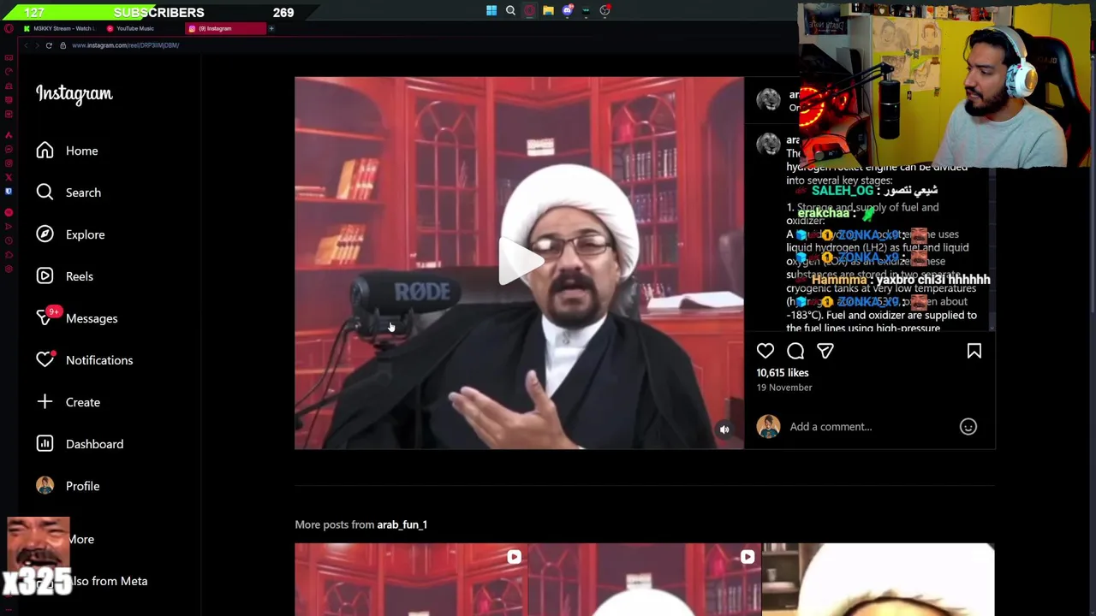1096x616 pixels.
Task: Open Windows Search on the taskbar
Action: pyautogui.click(x=510, y=11)
